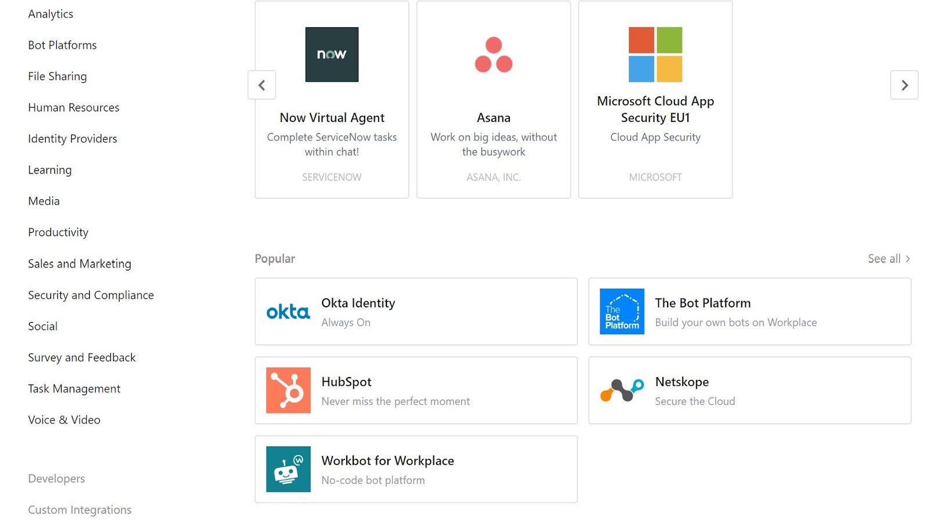Screen dimensions: 928x522
Task: Click The Bot Platform blue logo
Action: (622, 311)
